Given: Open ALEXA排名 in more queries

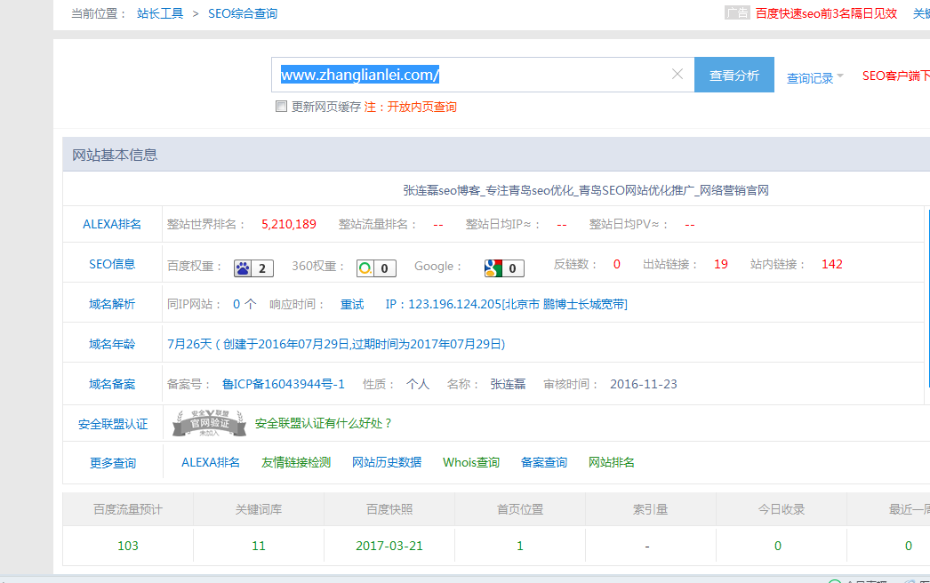Looking at the screenshot, I should click(x=211, y=463).
